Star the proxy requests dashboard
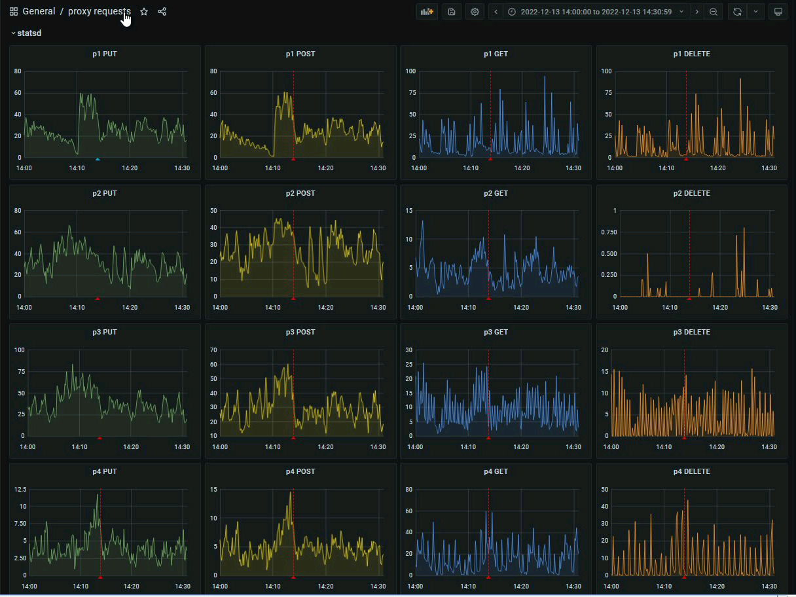 144,12
